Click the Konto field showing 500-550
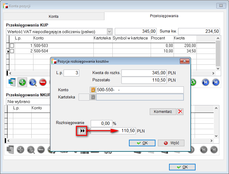The width and height of the screenshot is (229, 174). [140, 90]
